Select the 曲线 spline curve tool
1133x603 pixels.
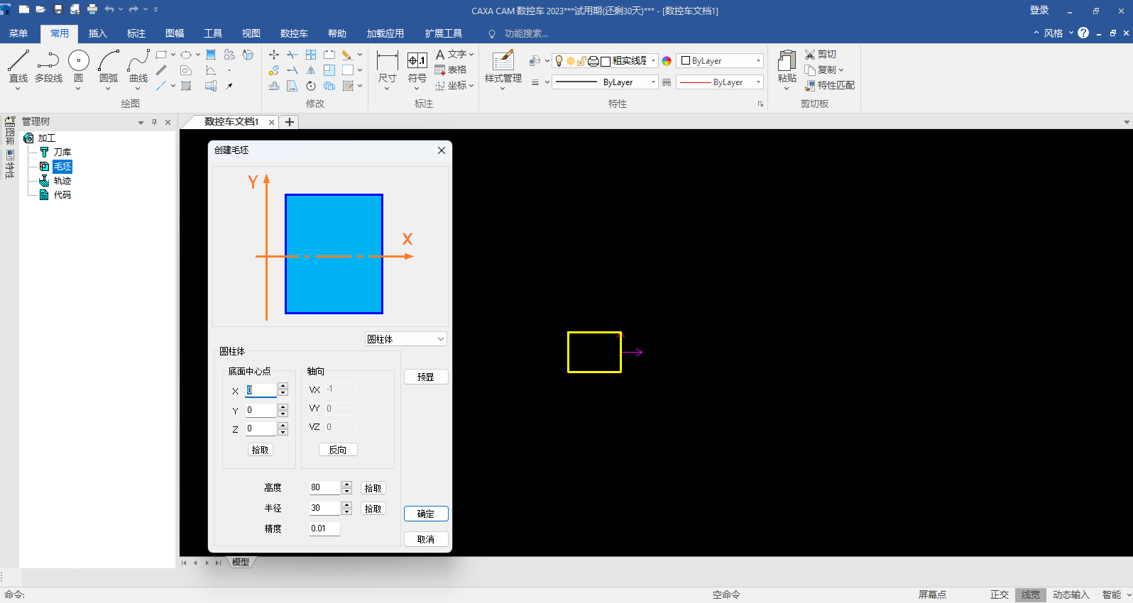(x=138, y=66)
